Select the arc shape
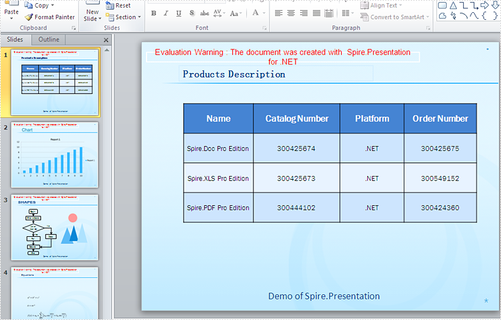This screenshot has height=320, width=501. click(464, 15)
